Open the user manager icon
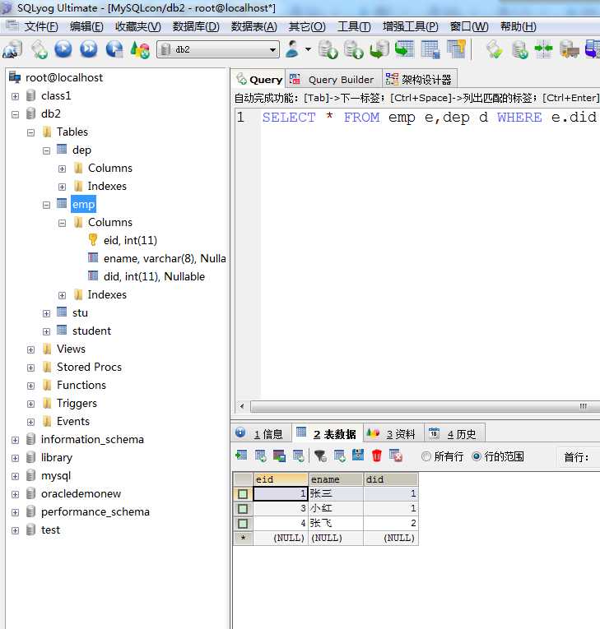This screenshot has height=629, width=600. [292, 49]
